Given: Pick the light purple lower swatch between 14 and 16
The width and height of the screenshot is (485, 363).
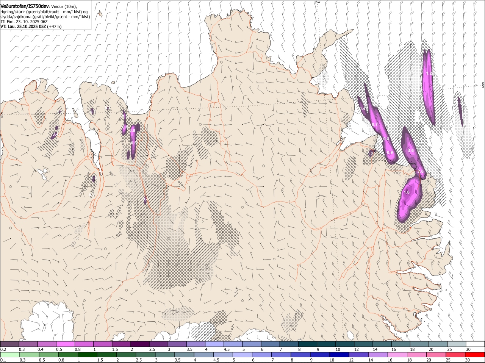Looking at the screenshot, I should (x=378, y=355).
